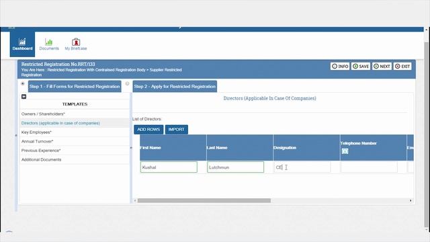
Task: Click the Dashboard chart icon
Action: [x=22, y=42]
